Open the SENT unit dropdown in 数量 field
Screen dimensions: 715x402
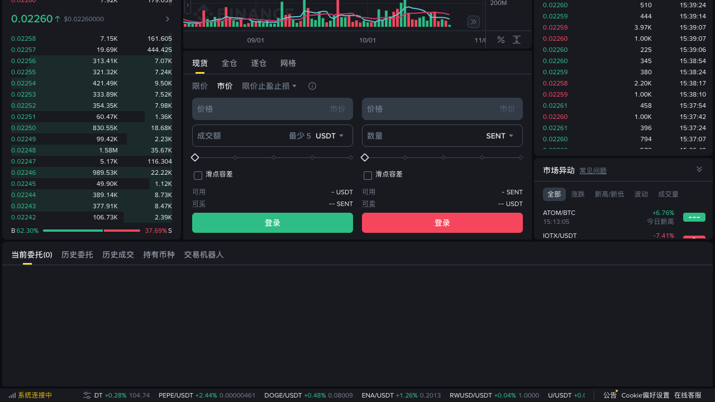500,136
